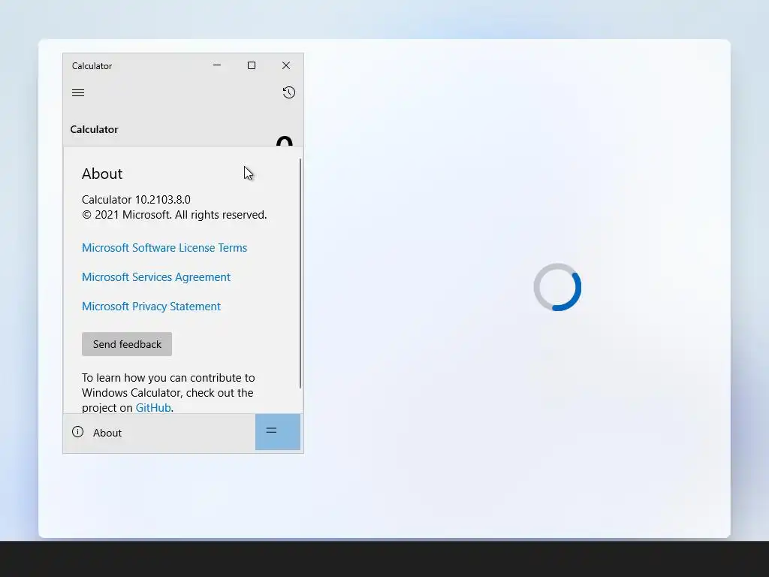Close the Calculator window
This screenshot has width=769, height=577.
pyautogui.click(x=286, y=65)
